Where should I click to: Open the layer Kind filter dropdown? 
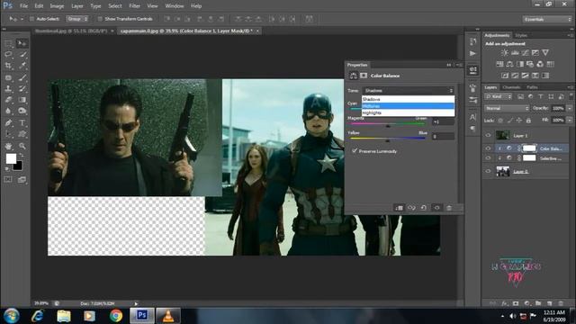[498, 96]
